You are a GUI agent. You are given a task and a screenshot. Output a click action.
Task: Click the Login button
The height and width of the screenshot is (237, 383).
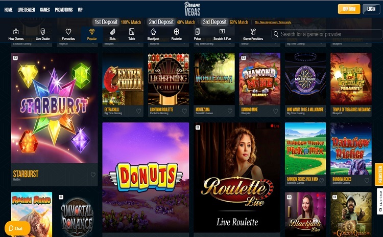point(371,9)
